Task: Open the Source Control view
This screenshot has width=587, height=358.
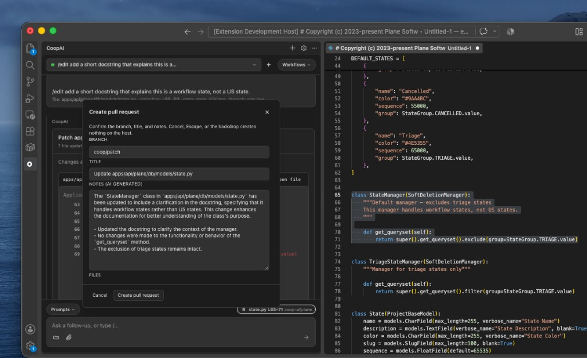Action: click(30, 81)
